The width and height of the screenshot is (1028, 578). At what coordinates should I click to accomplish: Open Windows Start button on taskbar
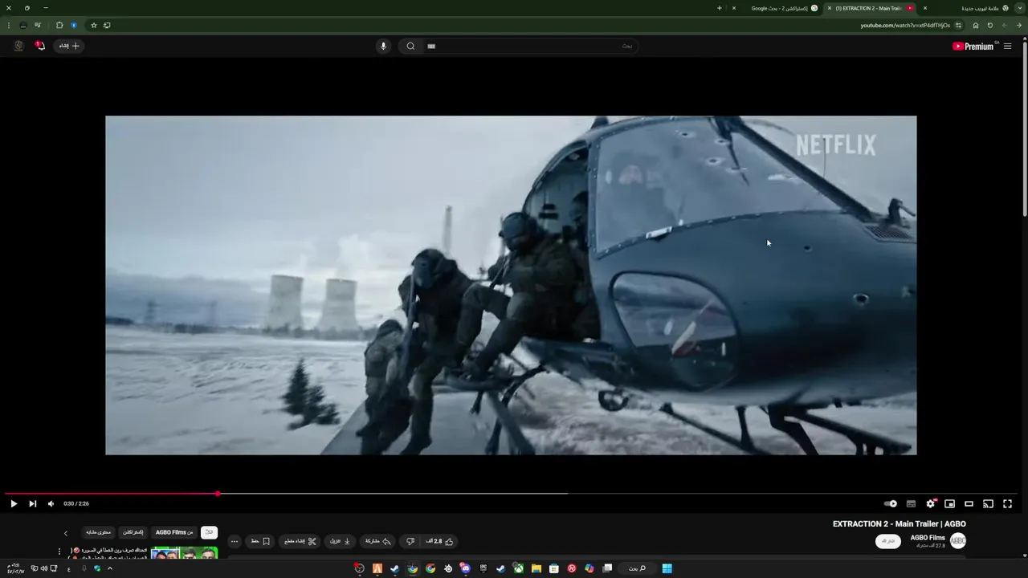click(x=667, y=568)
